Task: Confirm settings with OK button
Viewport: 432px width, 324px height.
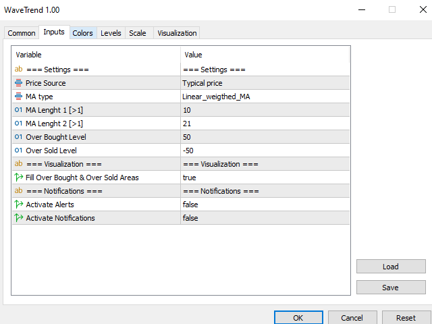Action: click(298, 318)
